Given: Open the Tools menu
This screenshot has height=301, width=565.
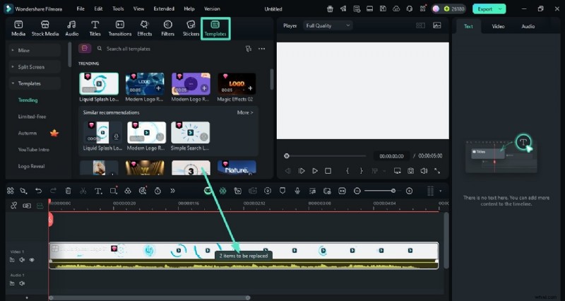Looking at the screenshot, I should (x=118, y=8).
